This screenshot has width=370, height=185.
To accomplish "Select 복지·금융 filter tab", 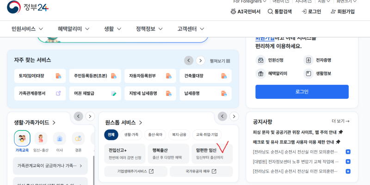I will tap(179, 135).
